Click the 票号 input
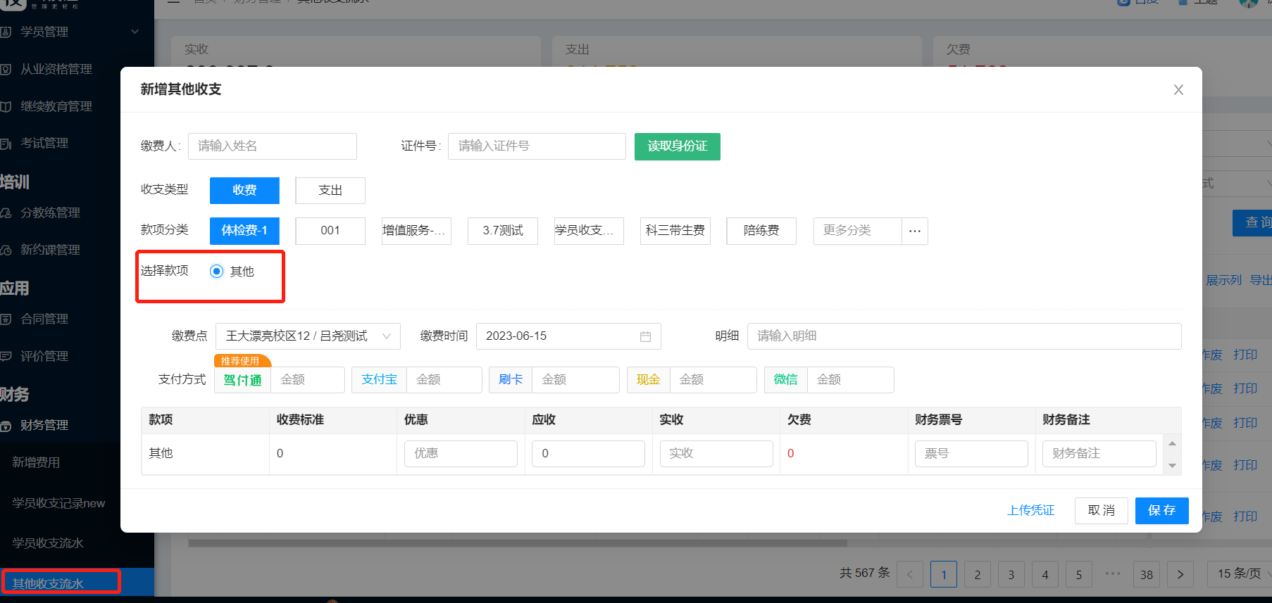This screenshot has width=1272, height=603. 971,454
